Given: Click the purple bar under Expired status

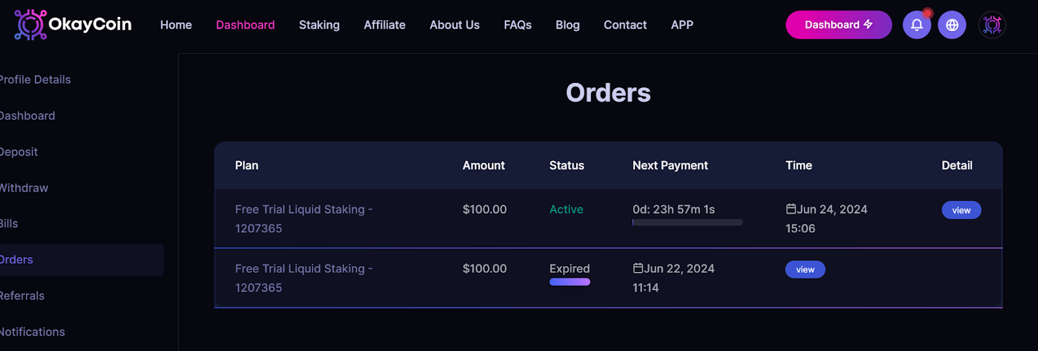Looking at the screenshot, I should click(570, 282).
